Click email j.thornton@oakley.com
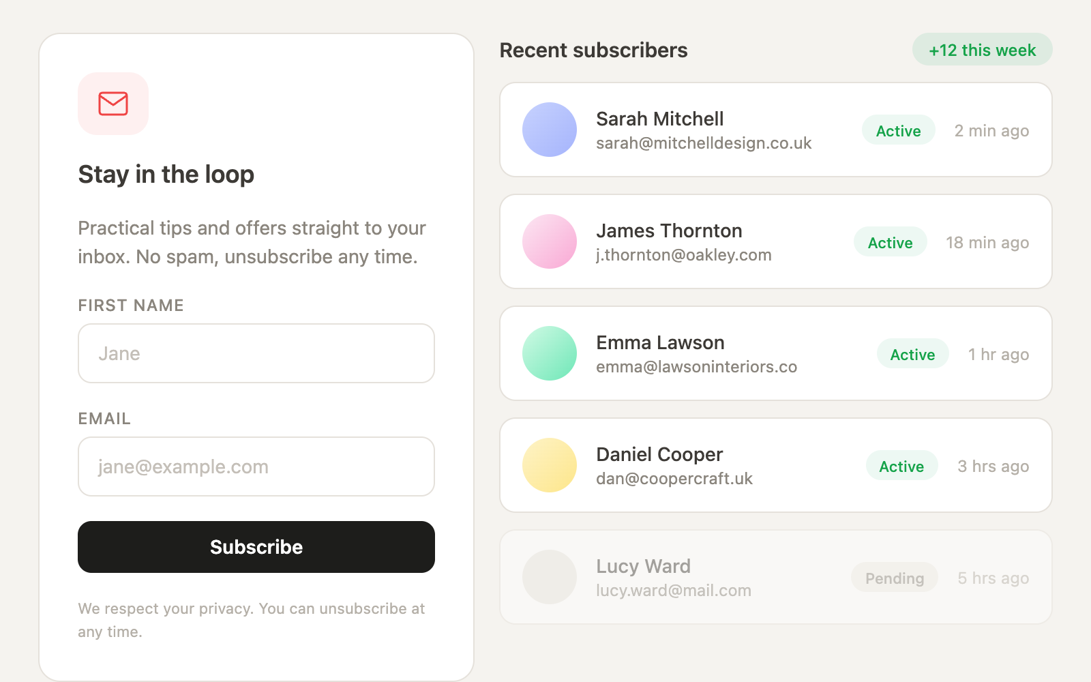The height and width of the screenshot is (682, 1091). (x=684, y=255)
